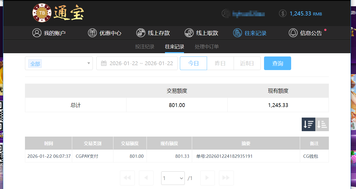Viewport: 356px width, 189px height.
Task: Click the 线上存款 deposit icon
Action: pos(141,33)
